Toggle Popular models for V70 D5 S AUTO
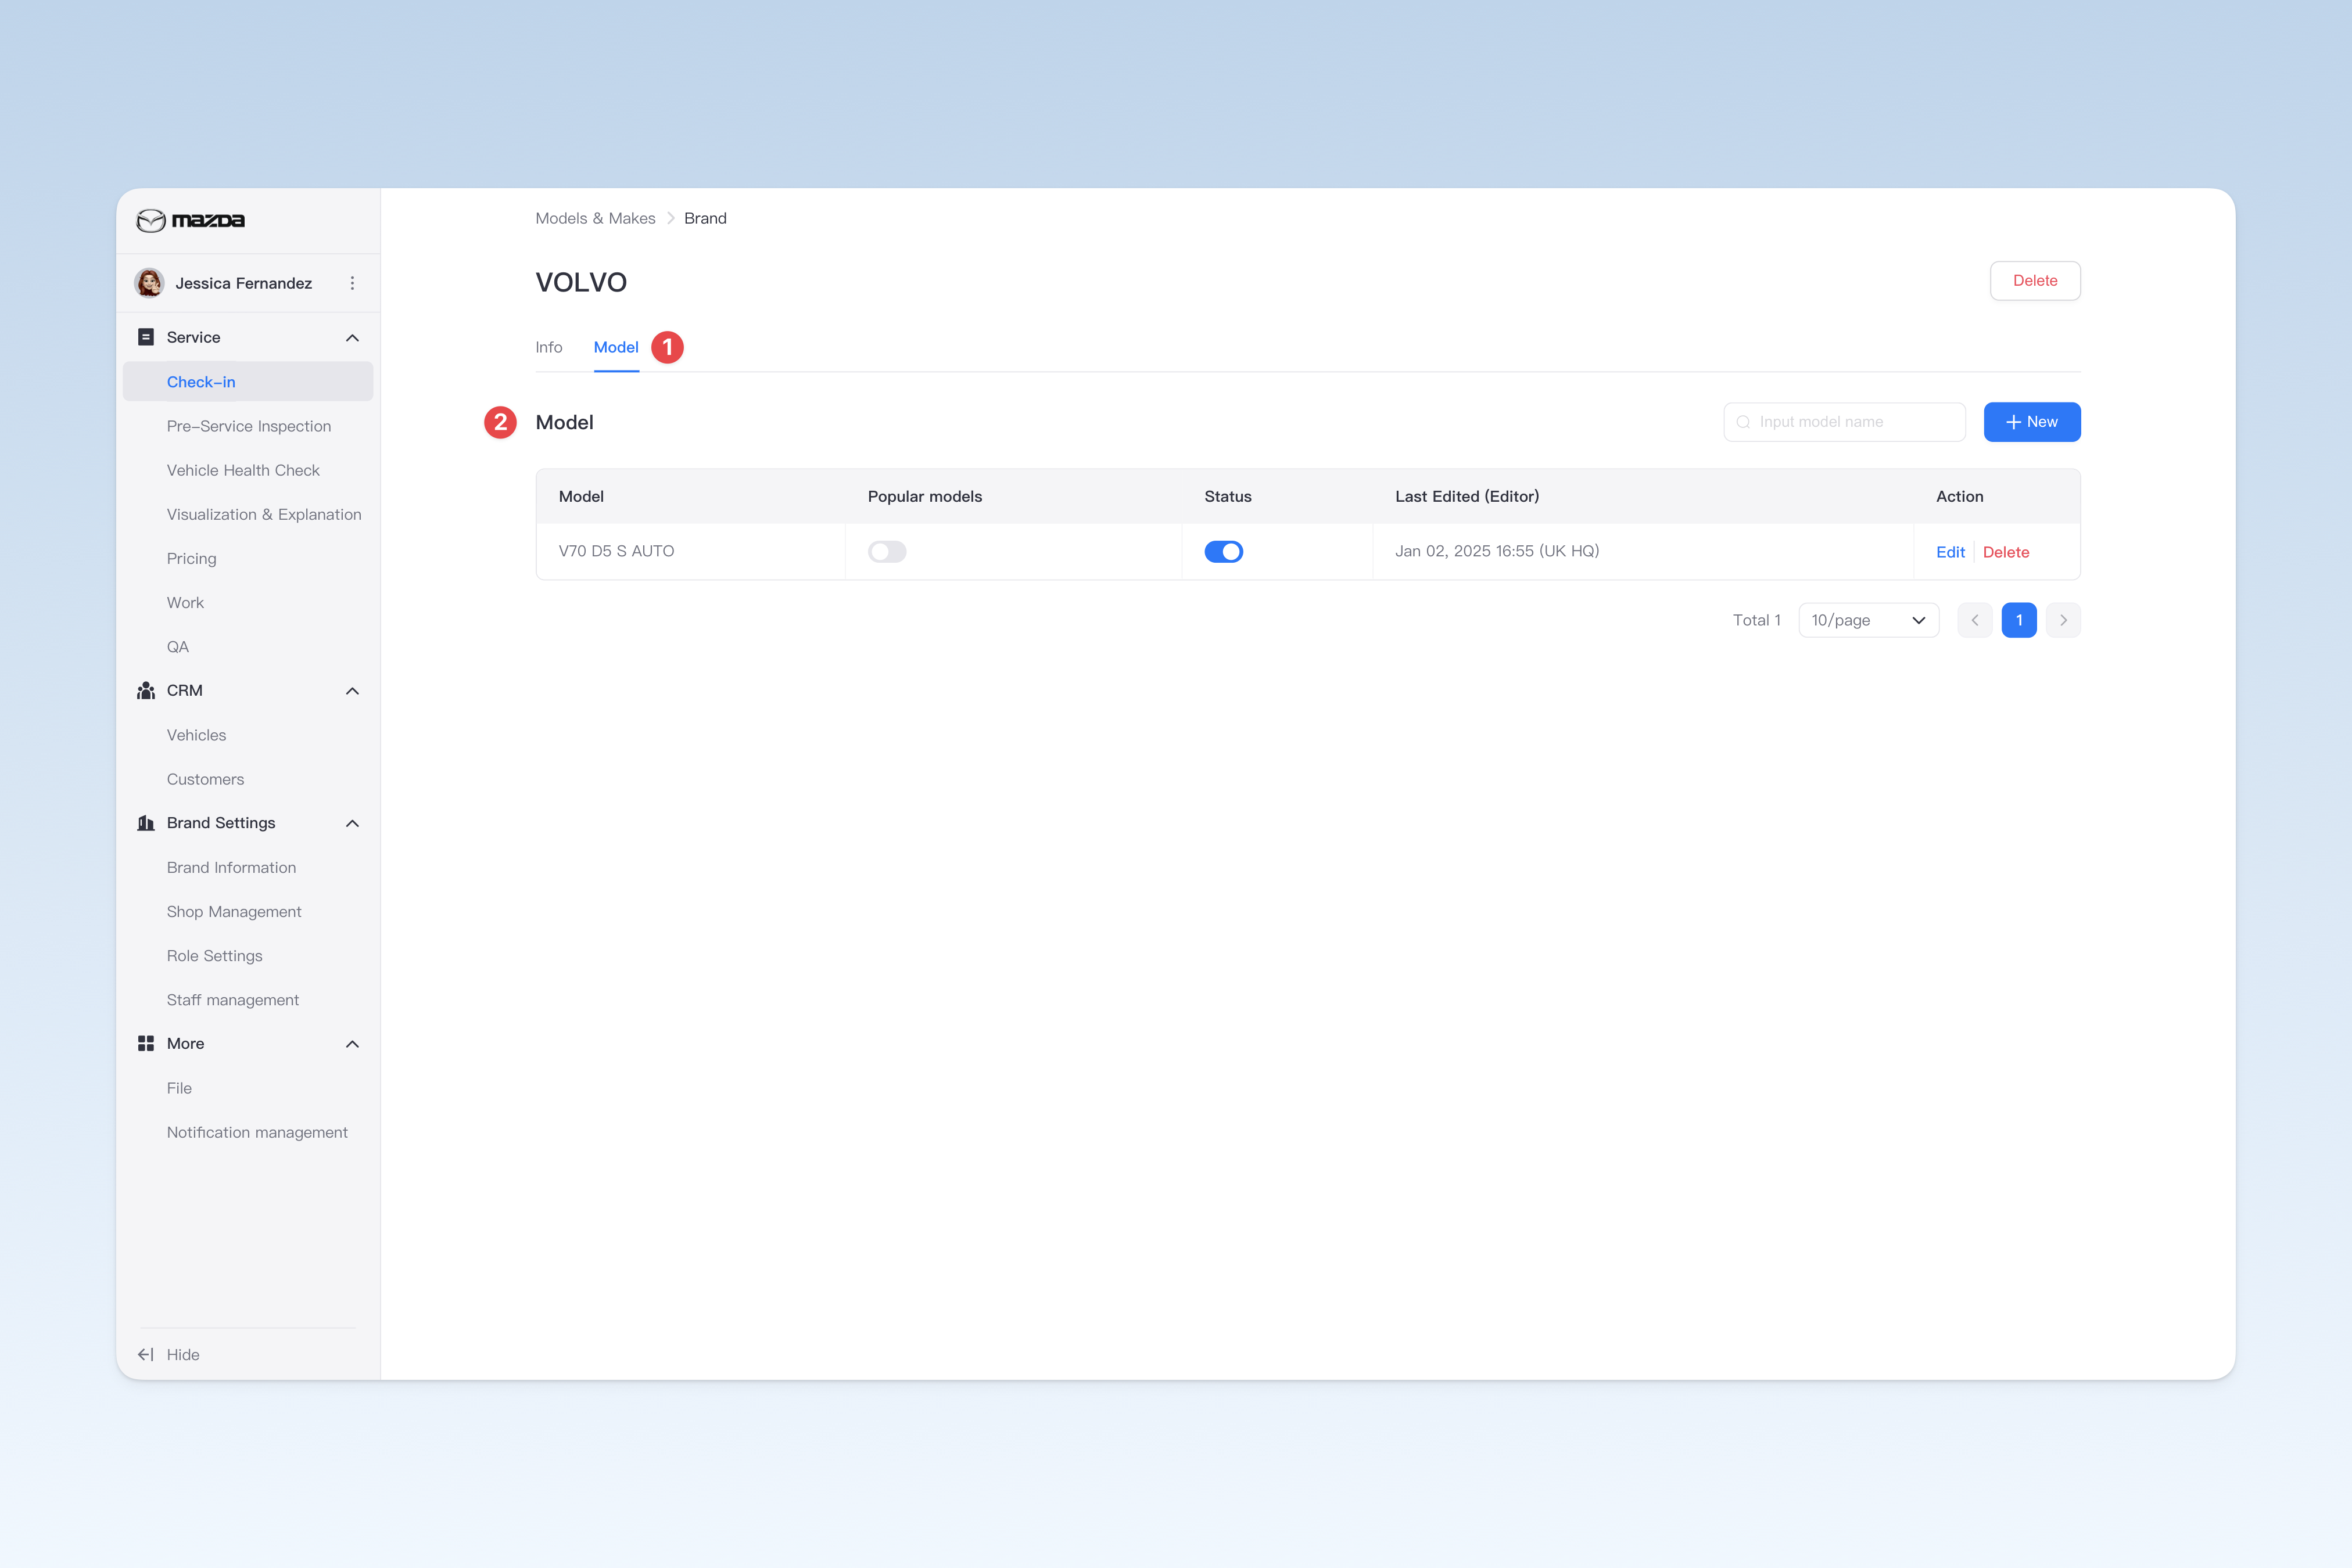This screenshot has height=1568, width=2352. pyautogui.click(x=887, y=552)
